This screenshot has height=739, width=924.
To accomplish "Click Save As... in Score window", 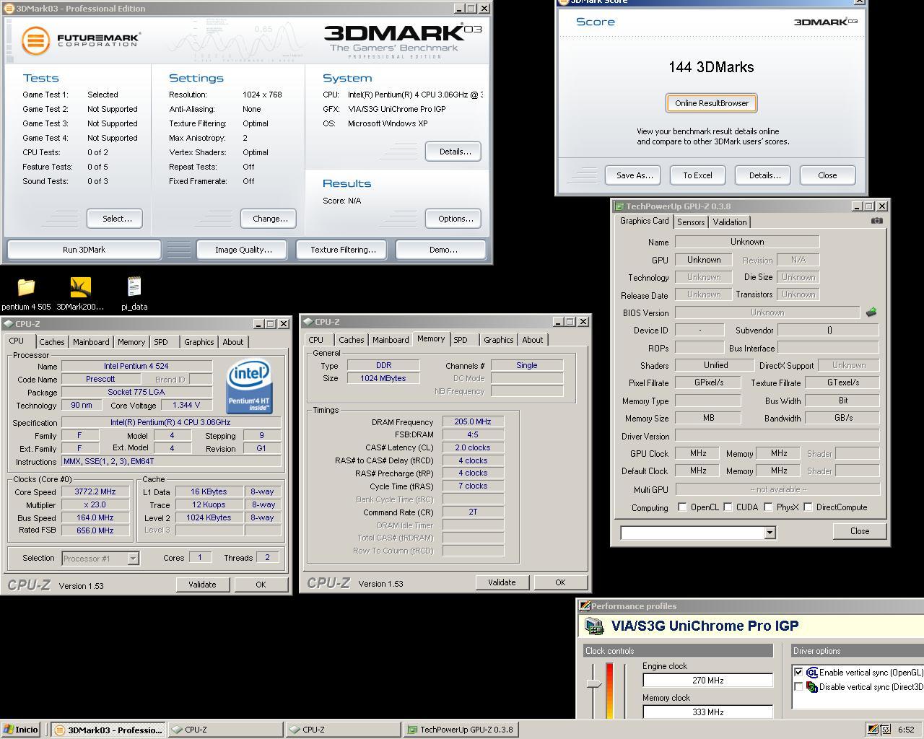I will [x=635, y=175].
